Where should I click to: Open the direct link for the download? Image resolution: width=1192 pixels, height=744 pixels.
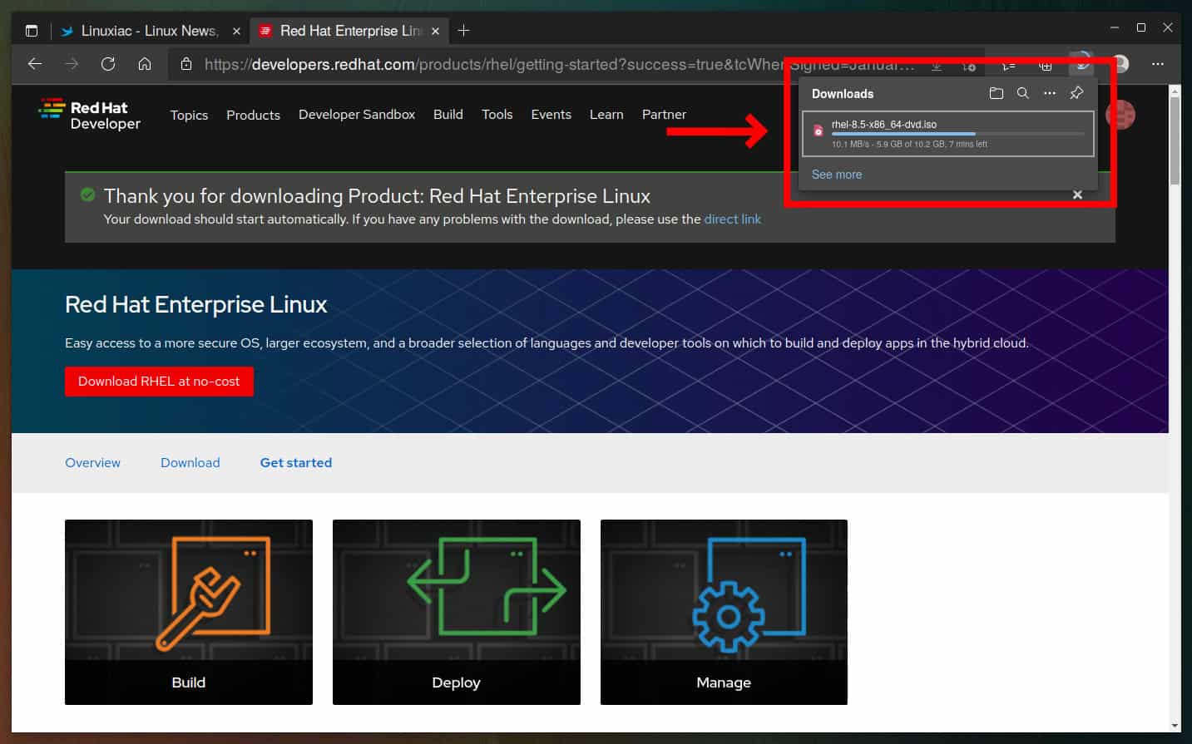click(x=732, y=219)
